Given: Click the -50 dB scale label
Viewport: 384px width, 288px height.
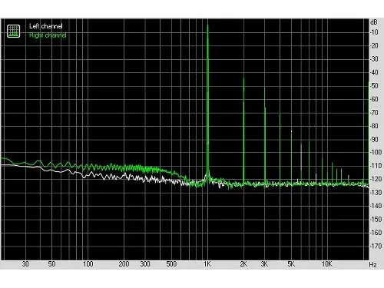Looking at the screenshot, I should point(374,86).
